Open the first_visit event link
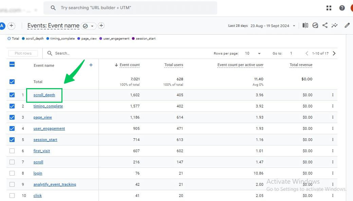The height and width of the screenshot is (201, 353). [42, 151]
